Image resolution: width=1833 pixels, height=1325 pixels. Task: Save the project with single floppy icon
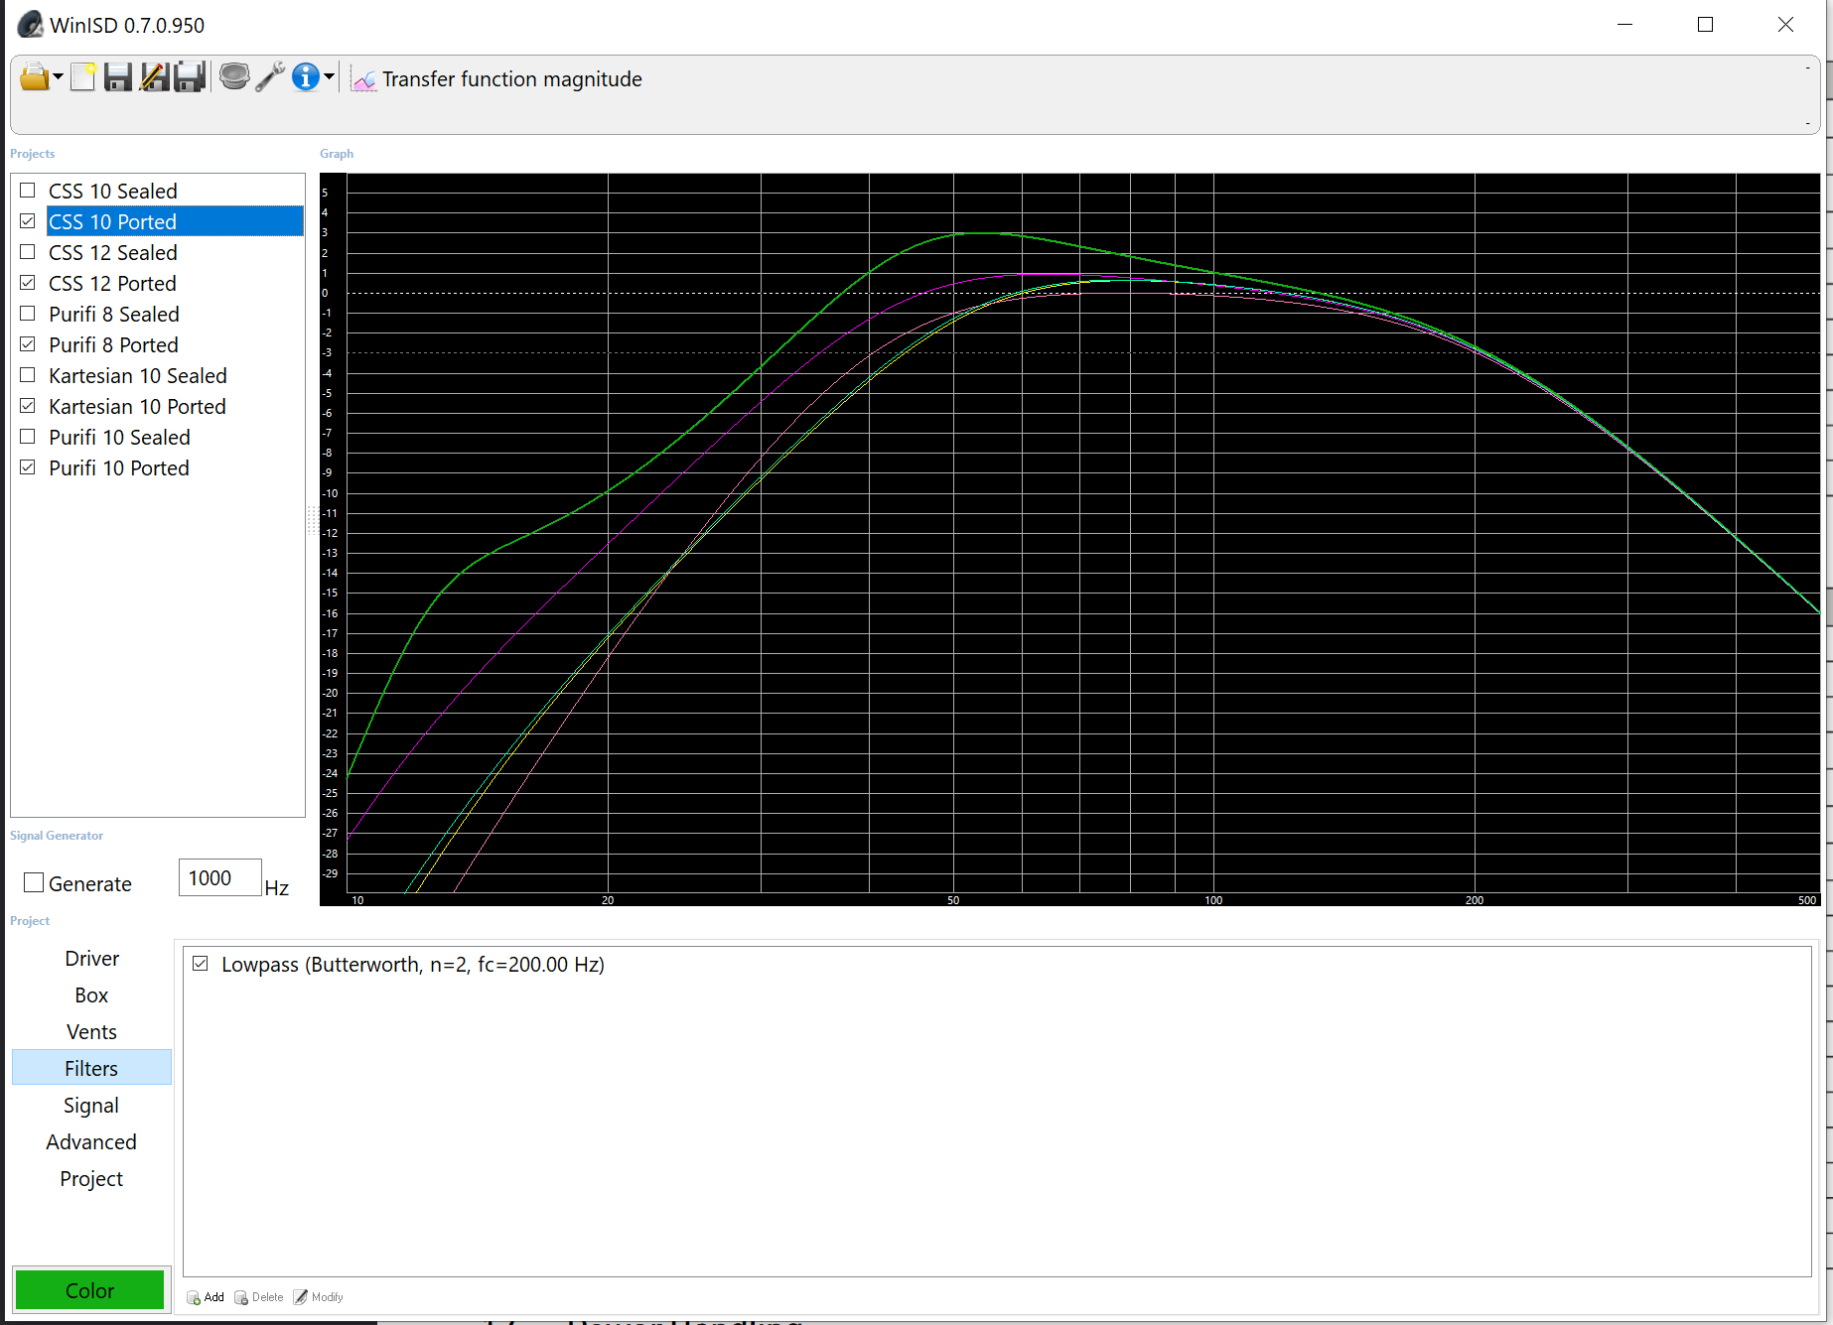[x=118, y=77]
